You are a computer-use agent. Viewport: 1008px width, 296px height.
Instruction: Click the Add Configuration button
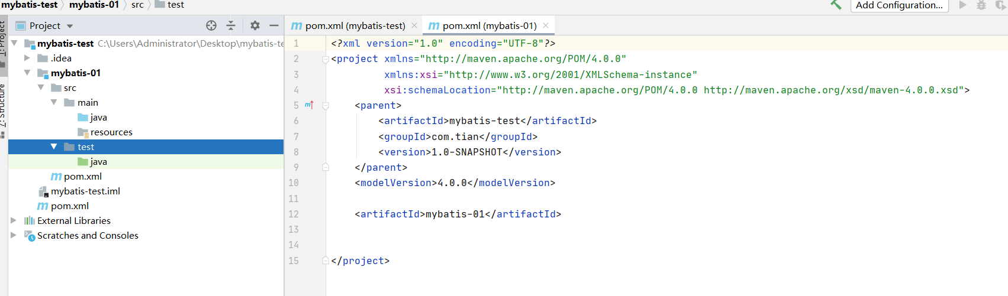click(x=899, y=5)
